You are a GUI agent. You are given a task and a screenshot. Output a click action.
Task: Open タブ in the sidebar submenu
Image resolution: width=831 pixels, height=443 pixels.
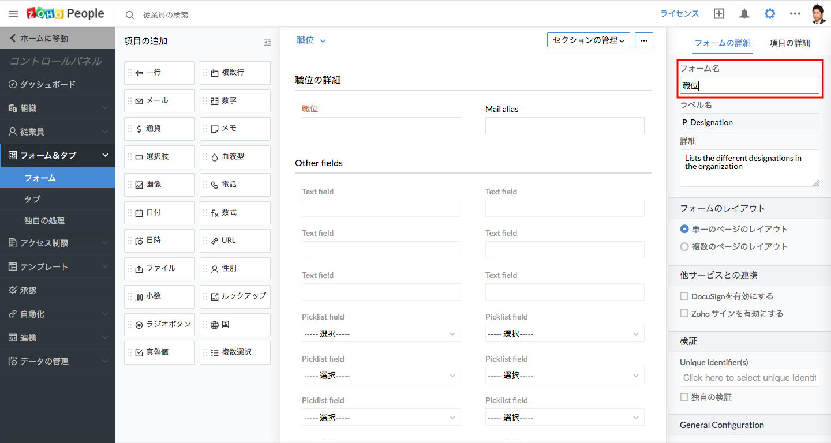tap(32, 199)
